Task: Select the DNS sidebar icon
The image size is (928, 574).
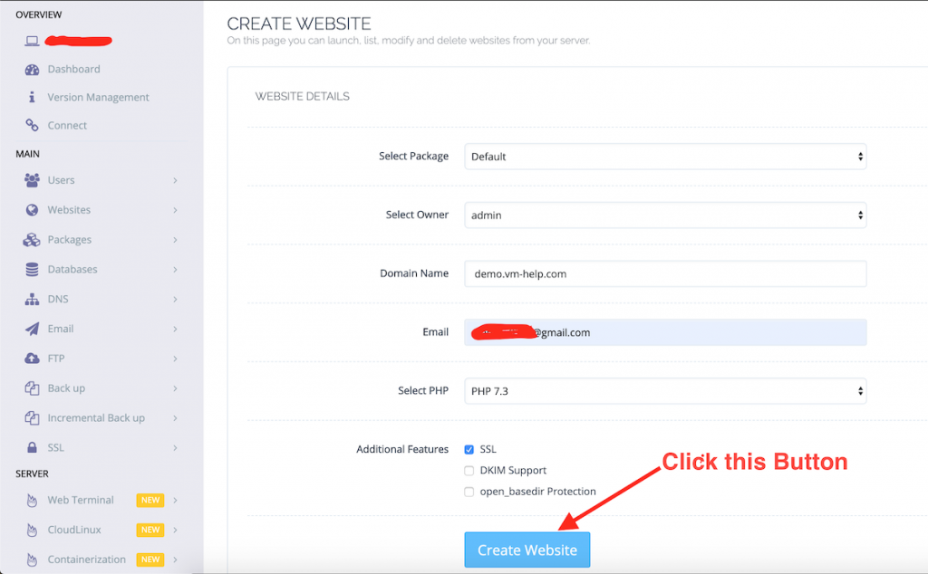Action: (x=32, y=299)
